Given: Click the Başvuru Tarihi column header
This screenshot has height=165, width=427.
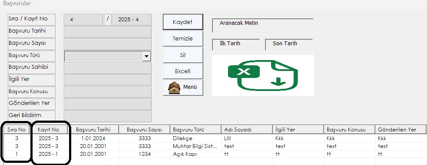Looking at the screenshot, I should (93, 130).
